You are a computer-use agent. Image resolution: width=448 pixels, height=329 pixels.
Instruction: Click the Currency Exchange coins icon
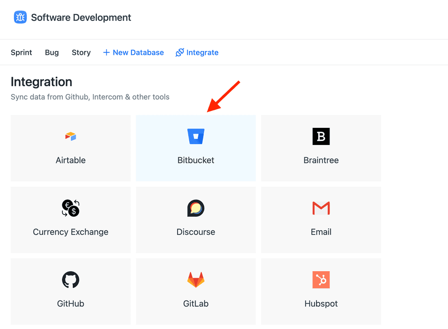pyautogui.click(x=70, y=208)
